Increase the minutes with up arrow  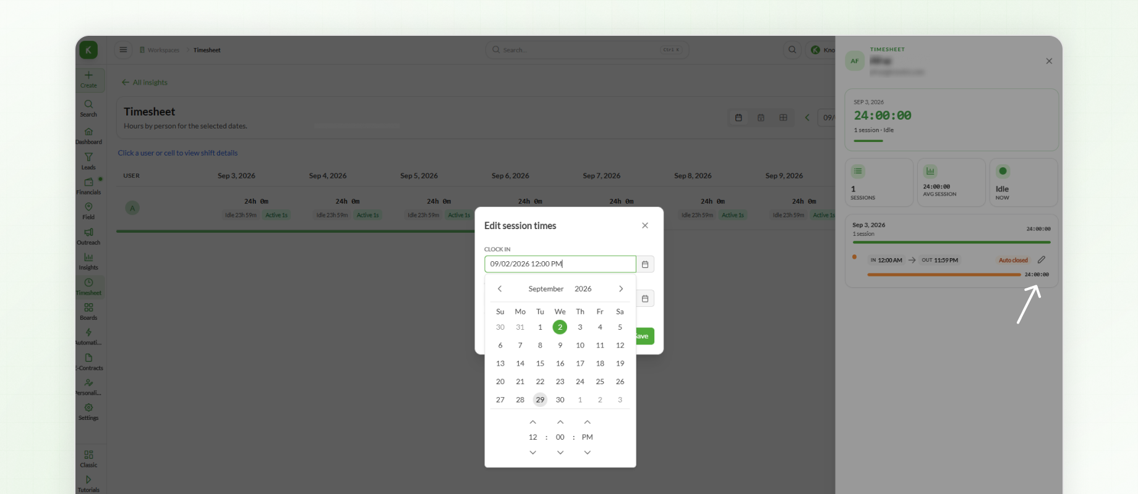click(x=560, y=422)
